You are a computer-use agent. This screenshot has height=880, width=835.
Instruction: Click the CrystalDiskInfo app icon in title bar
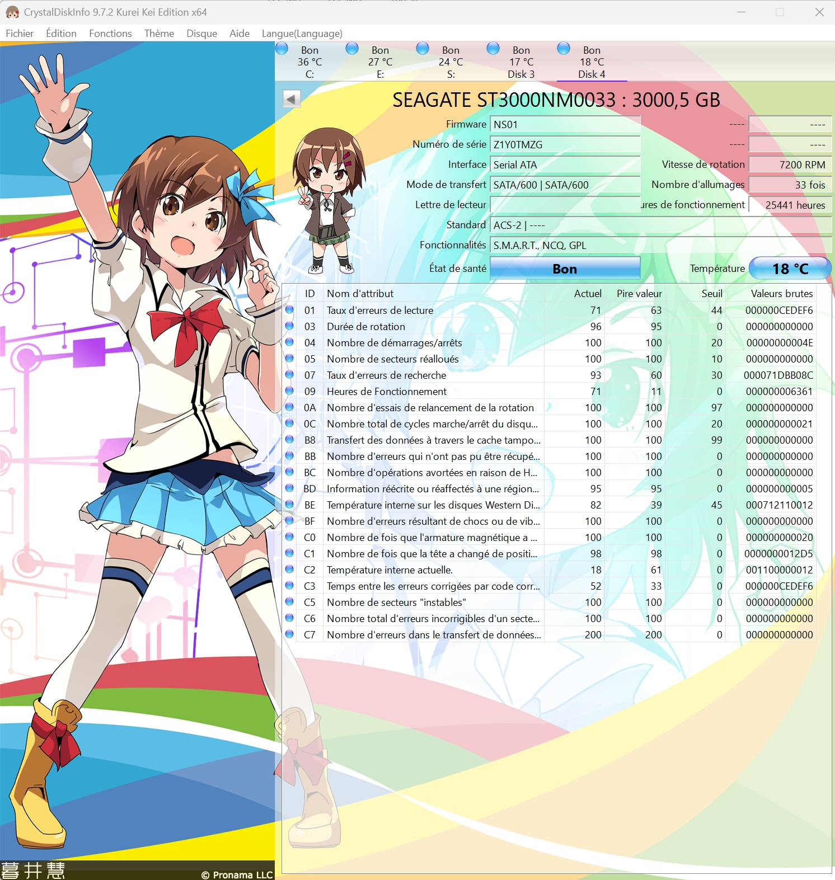click(12, 12)
